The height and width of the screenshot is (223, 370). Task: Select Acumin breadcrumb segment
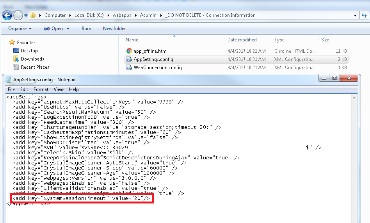point(148,15)
